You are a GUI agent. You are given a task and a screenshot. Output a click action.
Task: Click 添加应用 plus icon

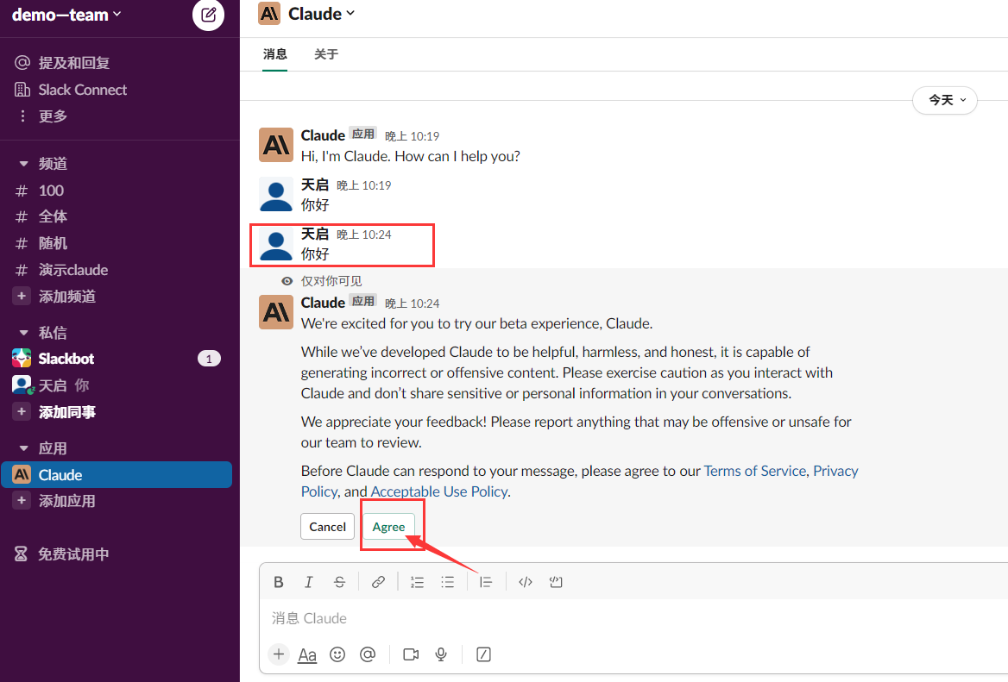pos(22,501)
